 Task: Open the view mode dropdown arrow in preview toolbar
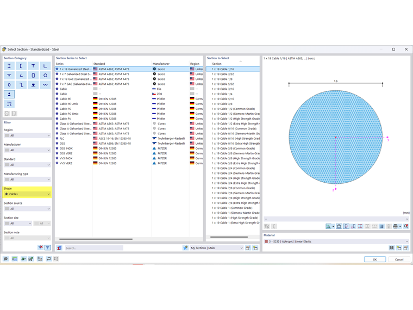tap(333, 226)
